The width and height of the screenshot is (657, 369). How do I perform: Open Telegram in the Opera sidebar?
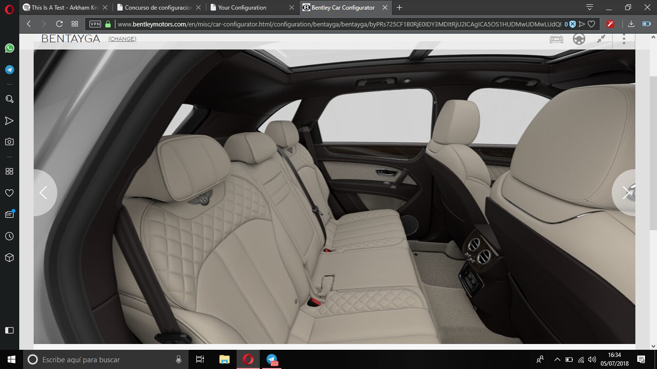click(x=9, y=70)
